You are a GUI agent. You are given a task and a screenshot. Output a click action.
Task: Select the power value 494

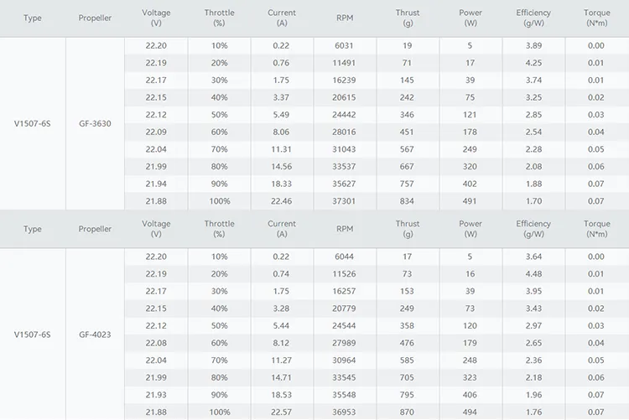tap(470, 412)
